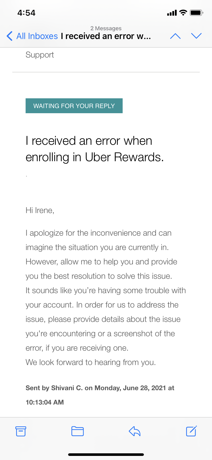Viewport: 212px width, 460px height.
Task: Tap the 'Hi Irene,' greeting line
Action: [x=40, y=210]
